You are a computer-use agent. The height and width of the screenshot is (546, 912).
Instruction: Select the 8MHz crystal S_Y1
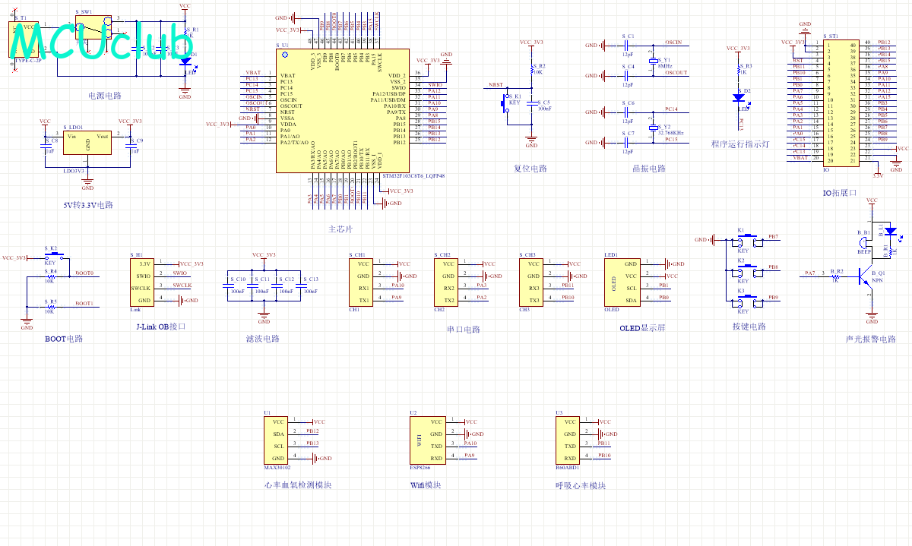[x=652, y=61]
